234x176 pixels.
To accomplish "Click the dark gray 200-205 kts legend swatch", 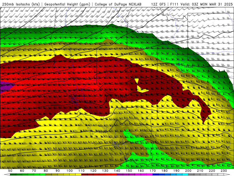I will click(191, 174).
